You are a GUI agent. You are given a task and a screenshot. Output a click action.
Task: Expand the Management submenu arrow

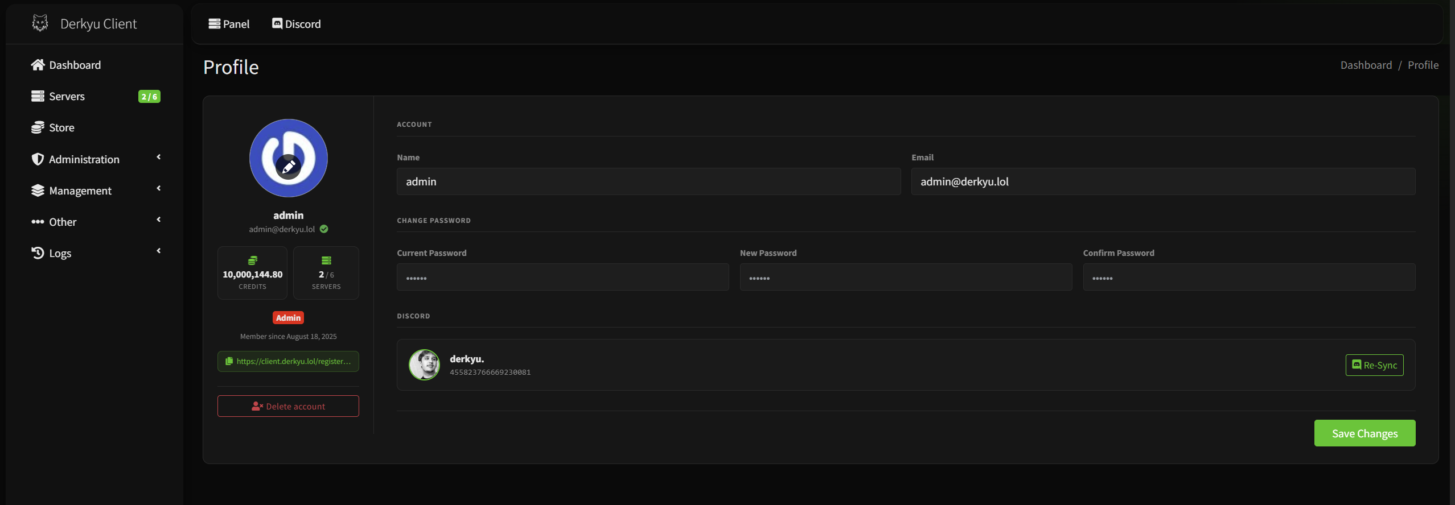(x=159, y=188)
